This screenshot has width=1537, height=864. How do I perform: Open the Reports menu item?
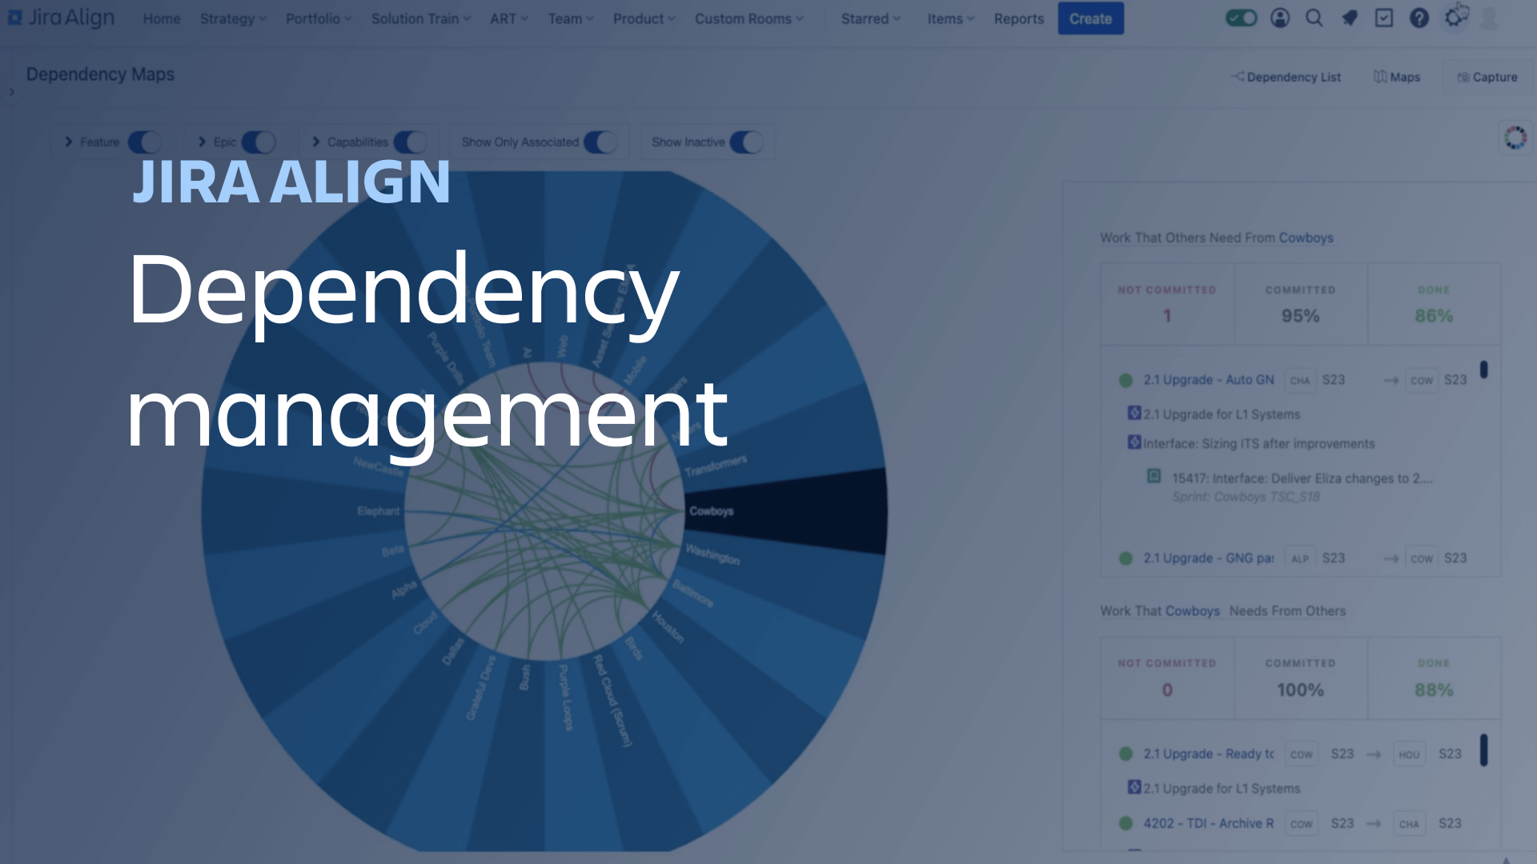(x=1017, y=19)
